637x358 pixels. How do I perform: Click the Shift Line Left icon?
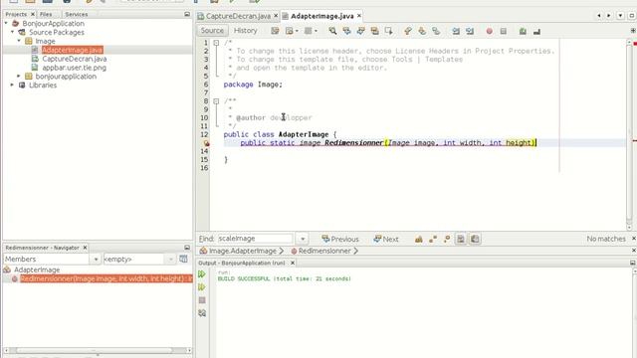(x=456, y=31)
